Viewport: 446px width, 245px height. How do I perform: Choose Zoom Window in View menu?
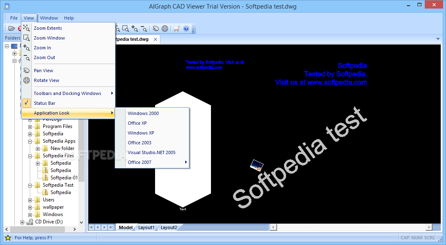pyautogui.click(x=68, y=38)
